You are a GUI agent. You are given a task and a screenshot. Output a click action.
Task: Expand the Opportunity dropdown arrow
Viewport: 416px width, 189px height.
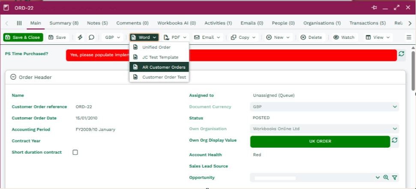(378, 177)
